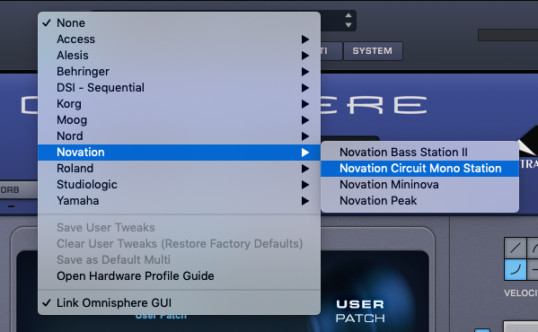Select Novation Peak profile
The height and width of the screenshot is (332, 538).
click(x=419, y=200)
